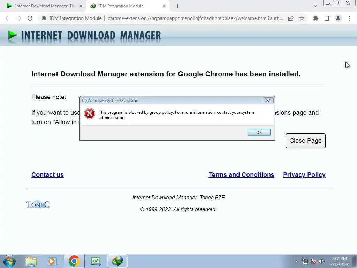Screen dimensions: 357x268
Task: Switch to Google Chrome in the taskbar
Action: click(74, 261)
